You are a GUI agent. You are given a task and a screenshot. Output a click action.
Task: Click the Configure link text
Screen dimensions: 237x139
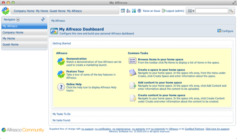(227, 31)
